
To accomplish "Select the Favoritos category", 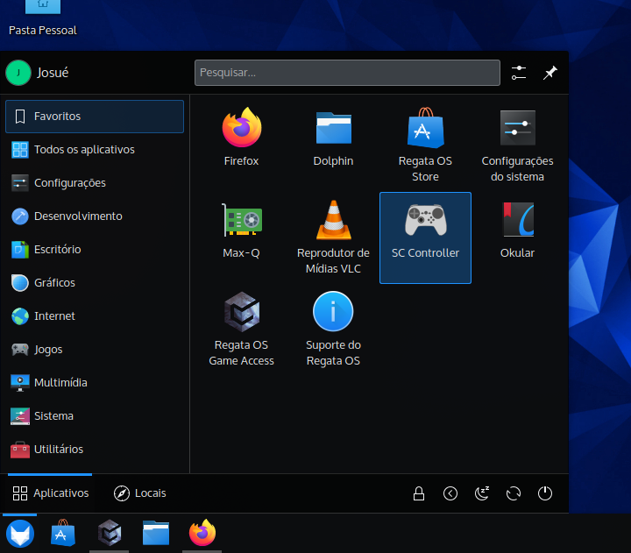I will 95,117.
